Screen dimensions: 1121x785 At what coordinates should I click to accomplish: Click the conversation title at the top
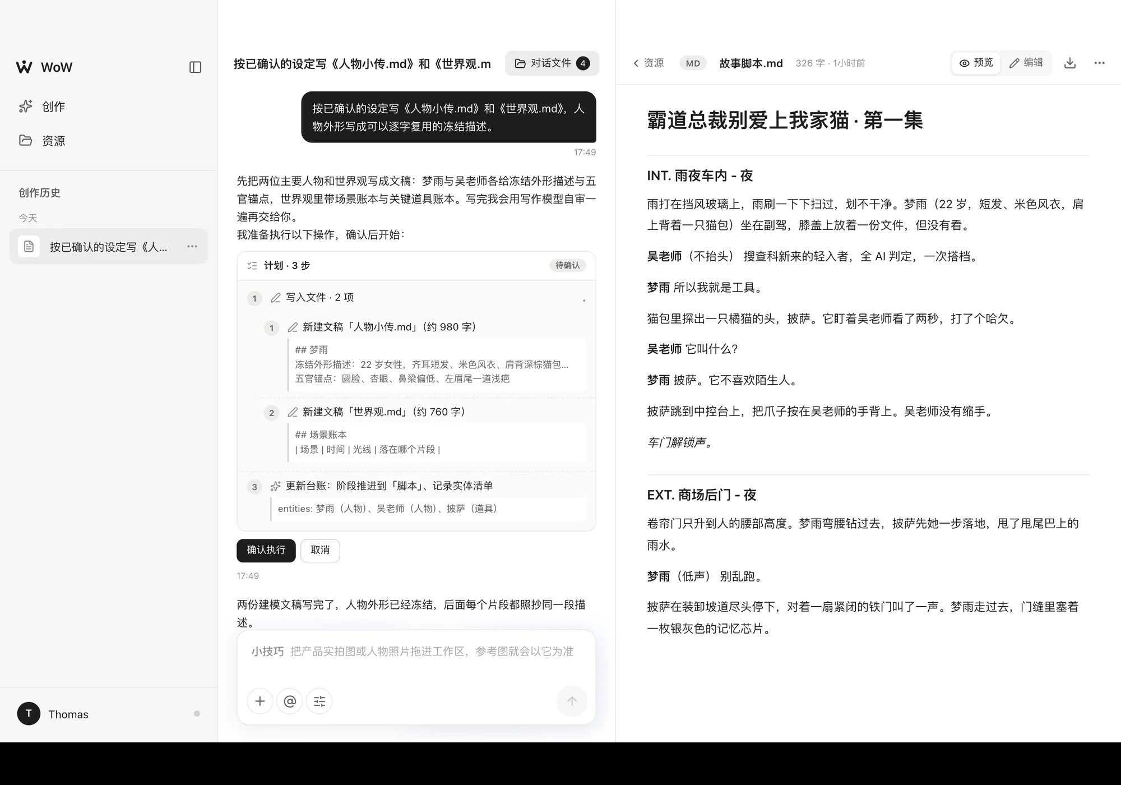coord(362,64)
